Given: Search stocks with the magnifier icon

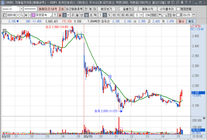Looking at the screenshot, I should click(x=22, y=15).
